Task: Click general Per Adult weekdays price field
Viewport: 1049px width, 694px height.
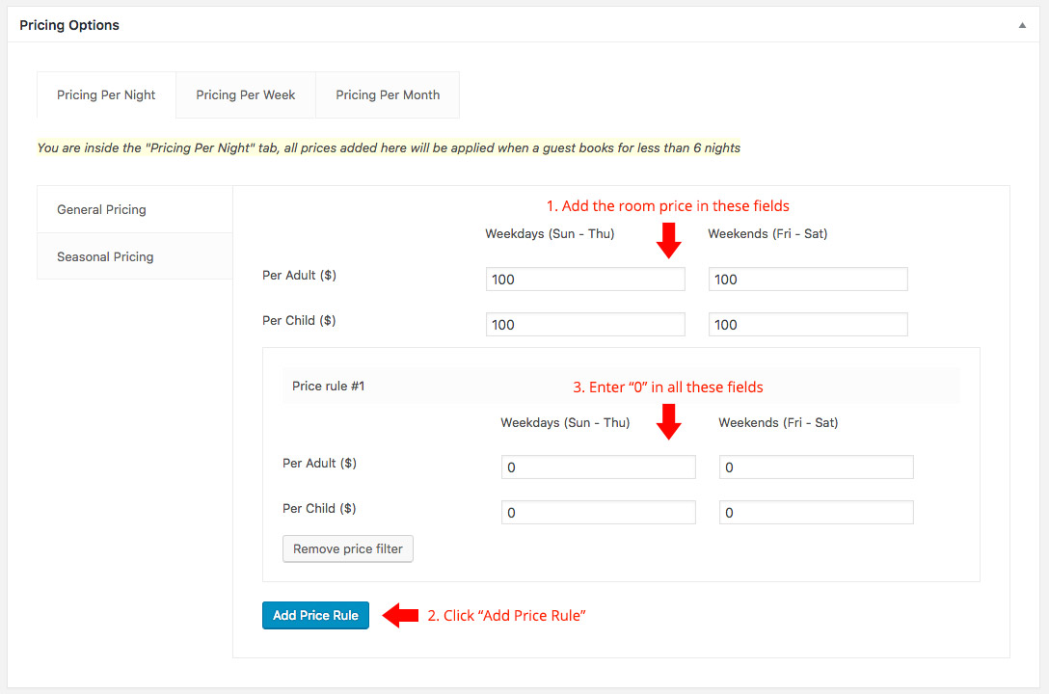Action: point(585,280)
